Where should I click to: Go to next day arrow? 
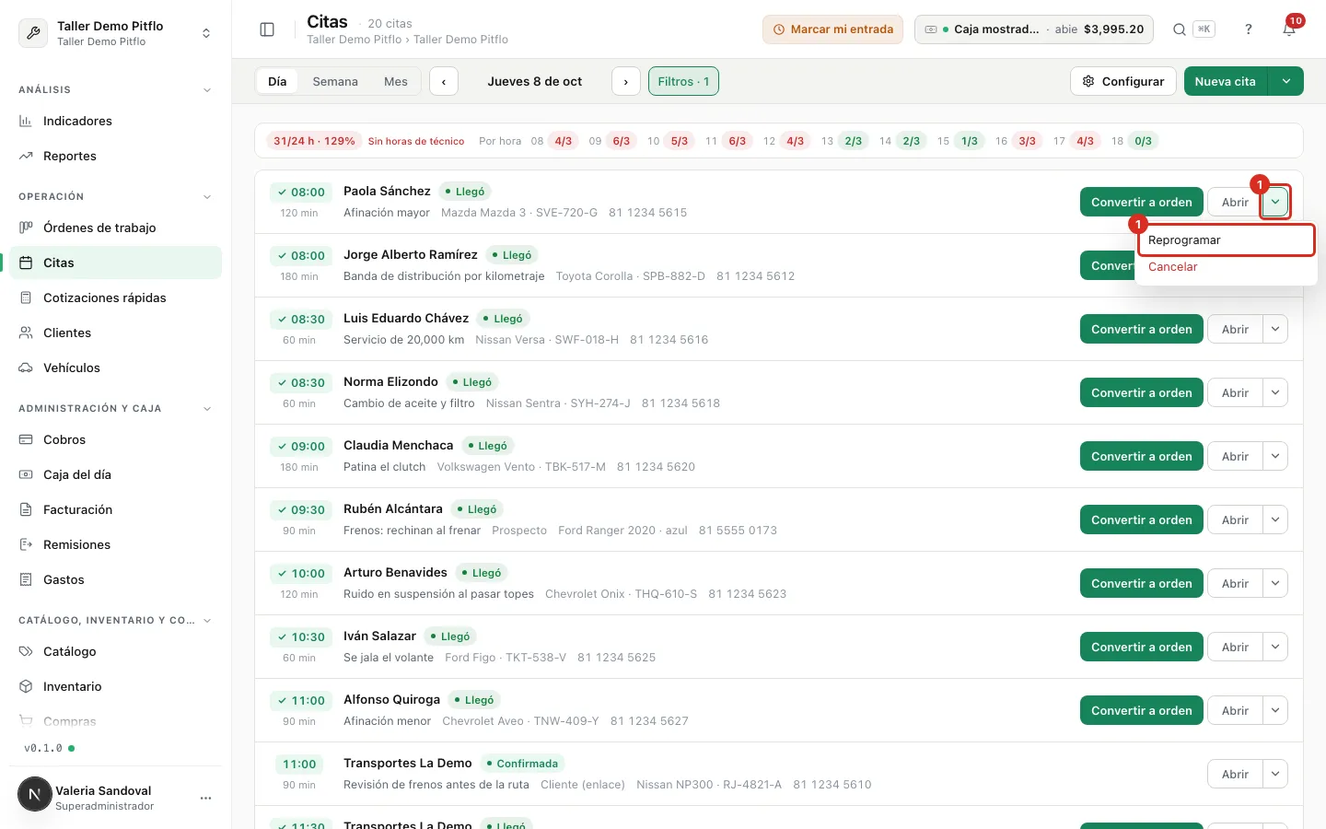[626, 81]
